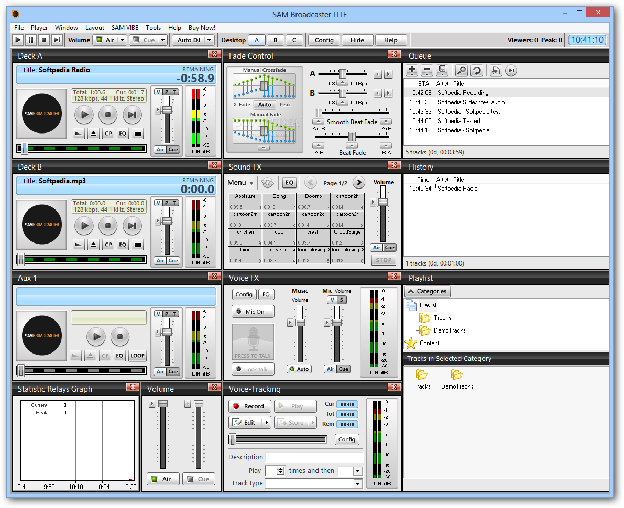Image resolution: width=624 pixels, height=508 pixels.
Task: Click the Queue refresh icon
Action: [x=477, y=71]
